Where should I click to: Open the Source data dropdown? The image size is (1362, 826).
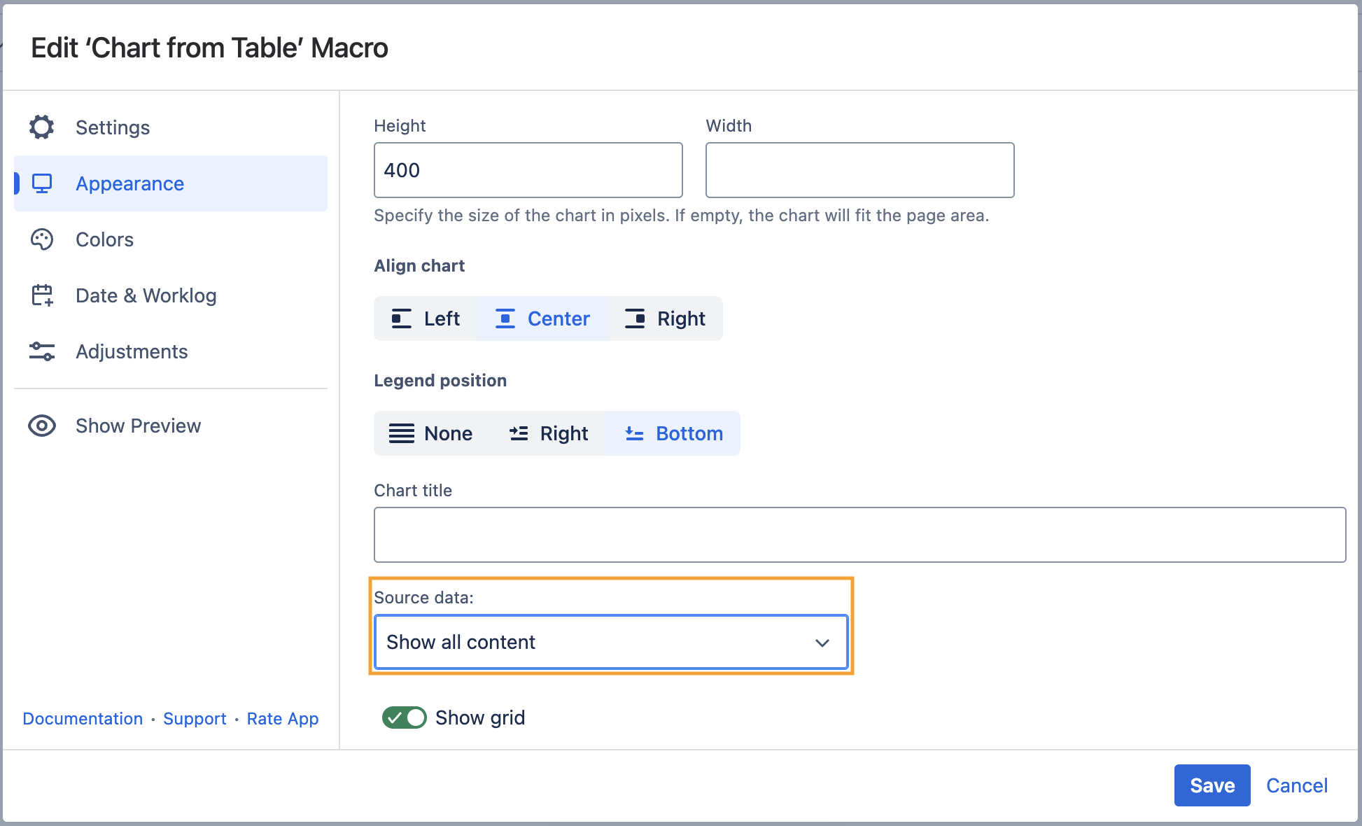tap(610, 642)
